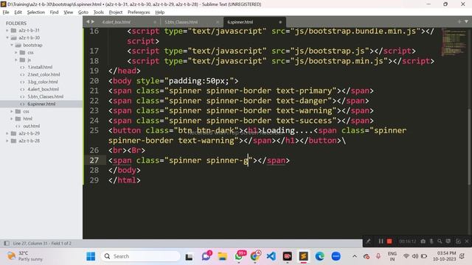Expand the a2z-t-b-31 folder arrow
This screenshot has height=265, width=472.
tap(7, 30)
